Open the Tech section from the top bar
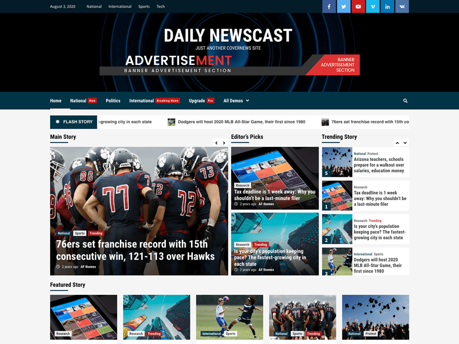459x344 pixels. coord(160,6)
